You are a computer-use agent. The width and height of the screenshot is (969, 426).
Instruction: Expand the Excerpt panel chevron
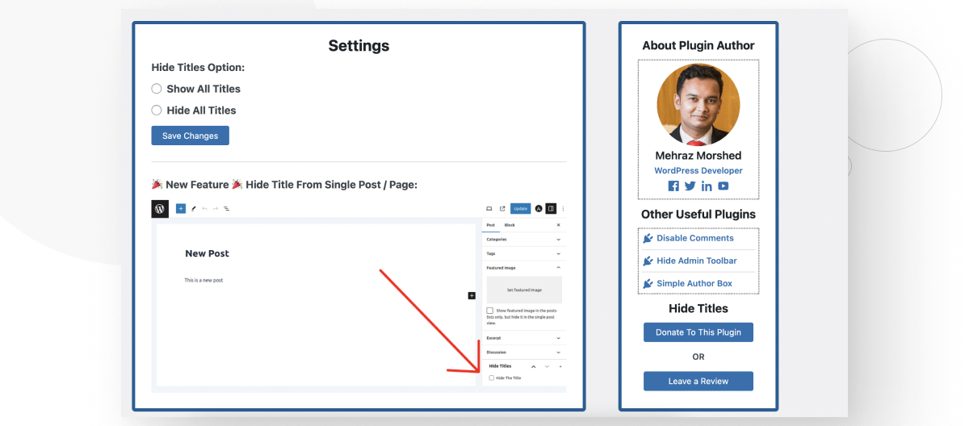(558, 338)
